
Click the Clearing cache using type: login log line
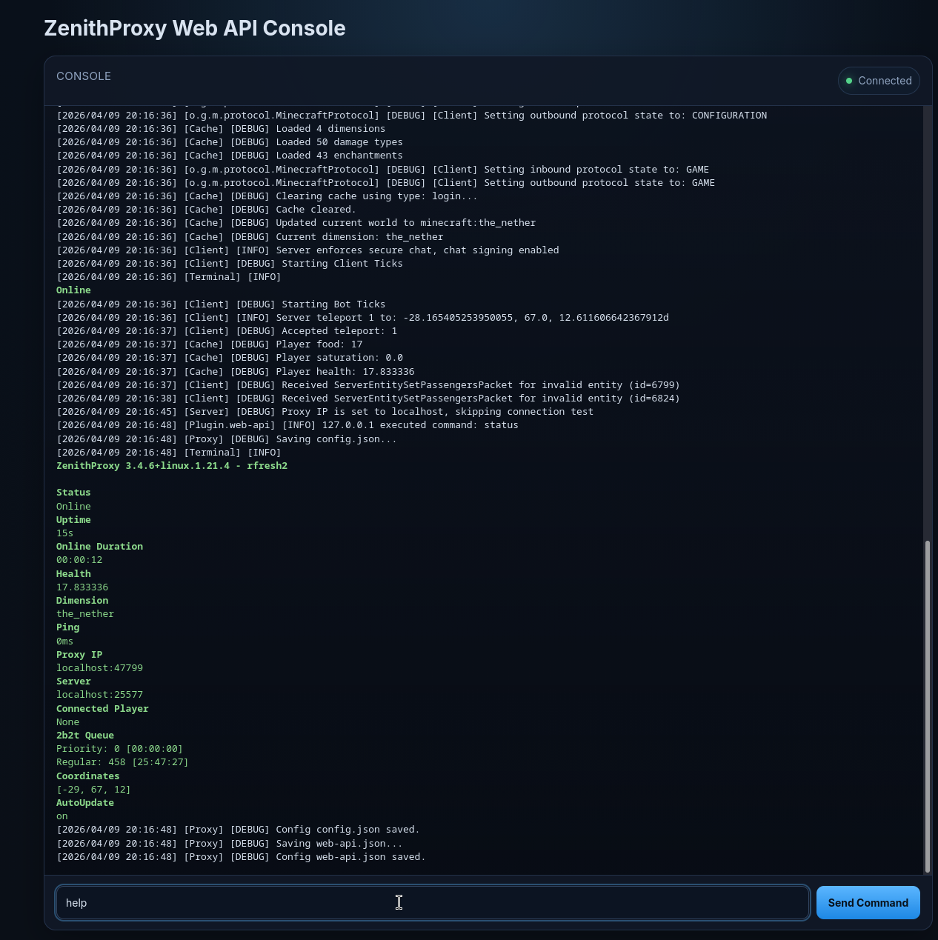[267, 196]
